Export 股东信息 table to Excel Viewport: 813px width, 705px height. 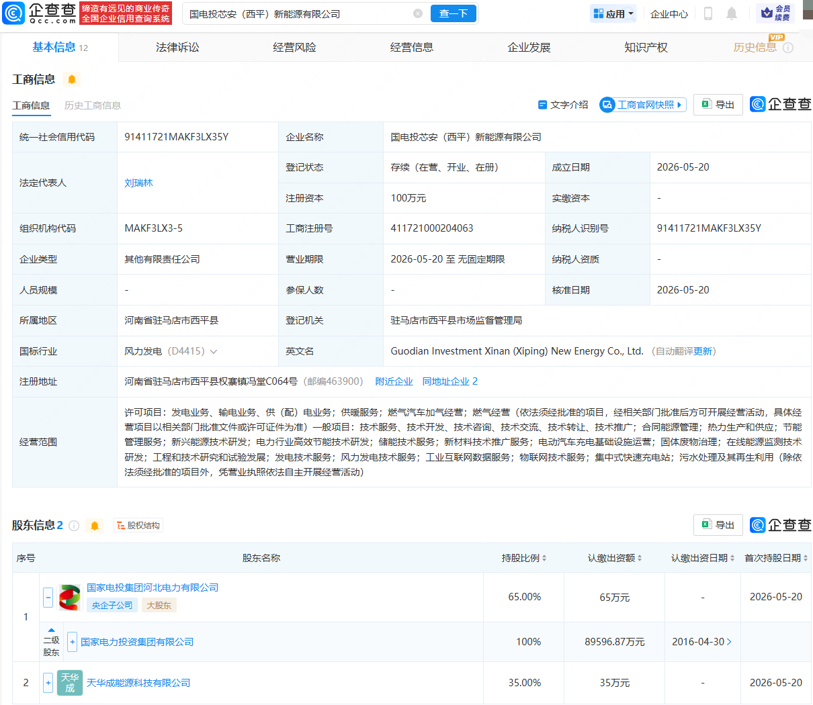[x=718, y=525]
